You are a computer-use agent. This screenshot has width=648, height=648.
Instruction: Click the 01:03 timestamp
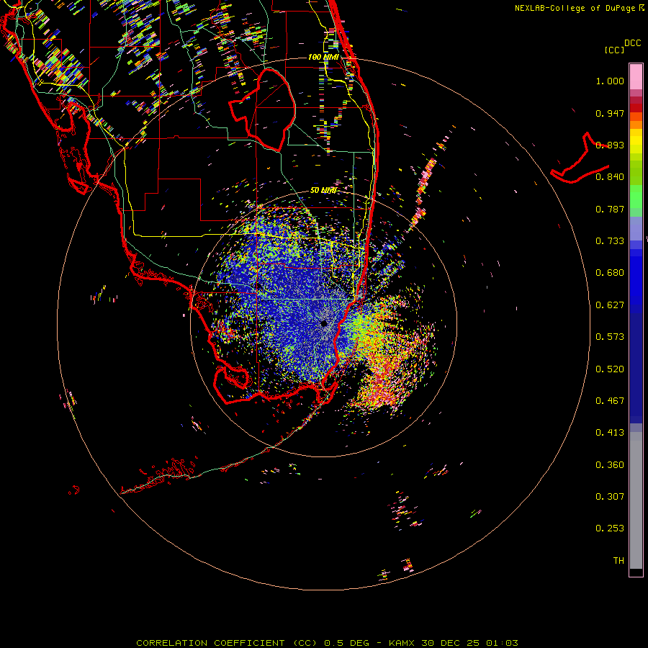click(502, 643)
